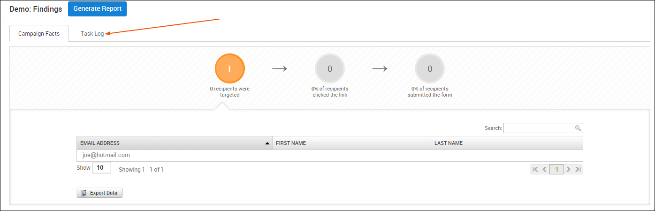655x211 pixels.
Task: Click the Generate Report button
Action: (x=97, y=9)
